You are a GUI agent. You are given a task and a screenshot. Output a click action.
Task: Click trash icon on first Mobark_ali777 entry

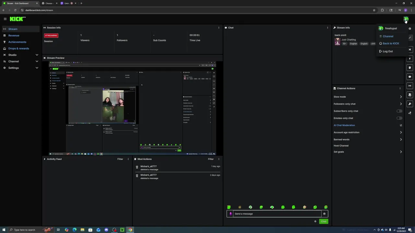137,167
